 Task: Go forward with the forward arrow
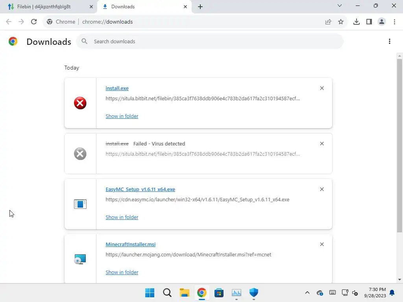[21, 22]
